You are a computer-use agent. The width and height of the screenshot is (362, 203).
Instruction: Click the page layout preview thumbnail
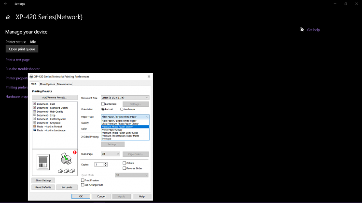tap(43, 162)
